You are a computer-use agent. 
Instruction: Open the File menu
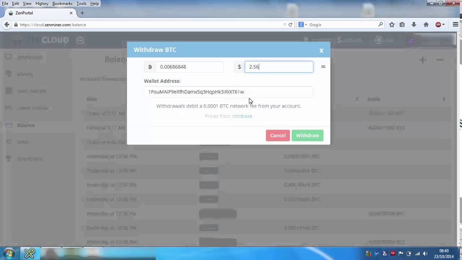point(5,3)
